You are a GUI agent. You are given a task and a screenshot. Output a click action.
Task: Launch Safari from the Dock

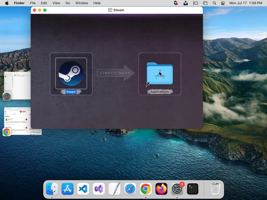click(x=130, y=189)
